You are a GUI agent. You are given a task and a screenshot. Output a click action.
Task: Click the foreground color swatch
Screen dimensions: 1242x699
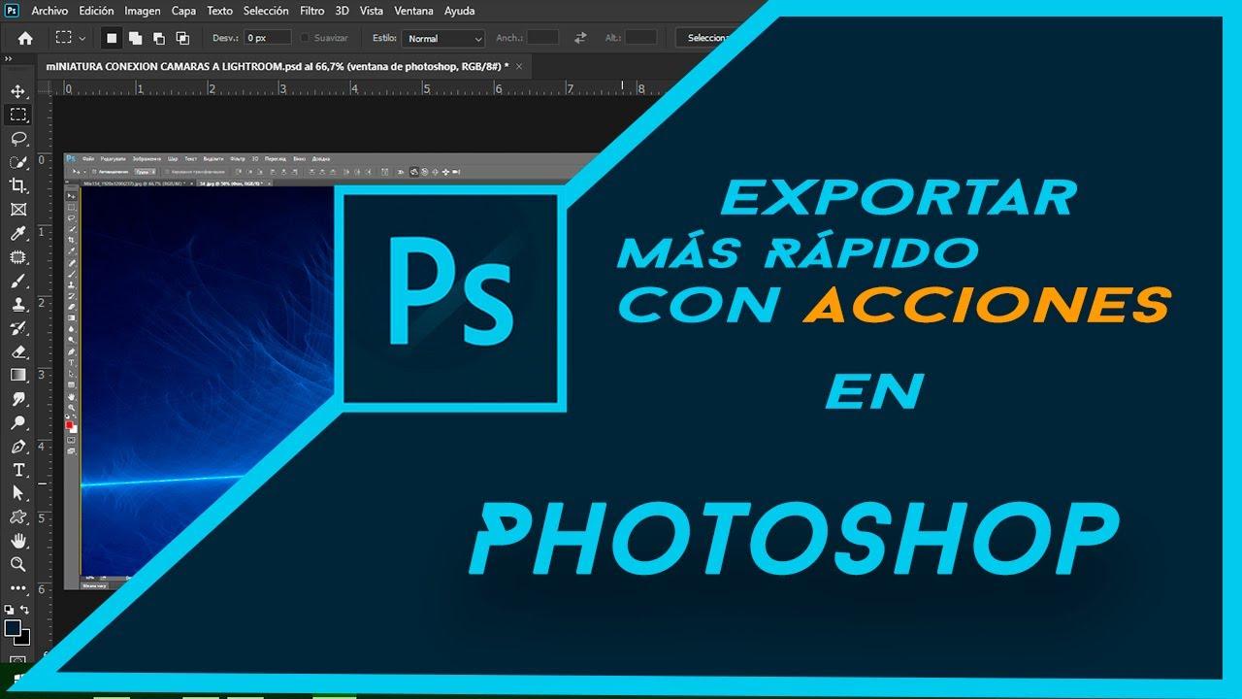13,628
